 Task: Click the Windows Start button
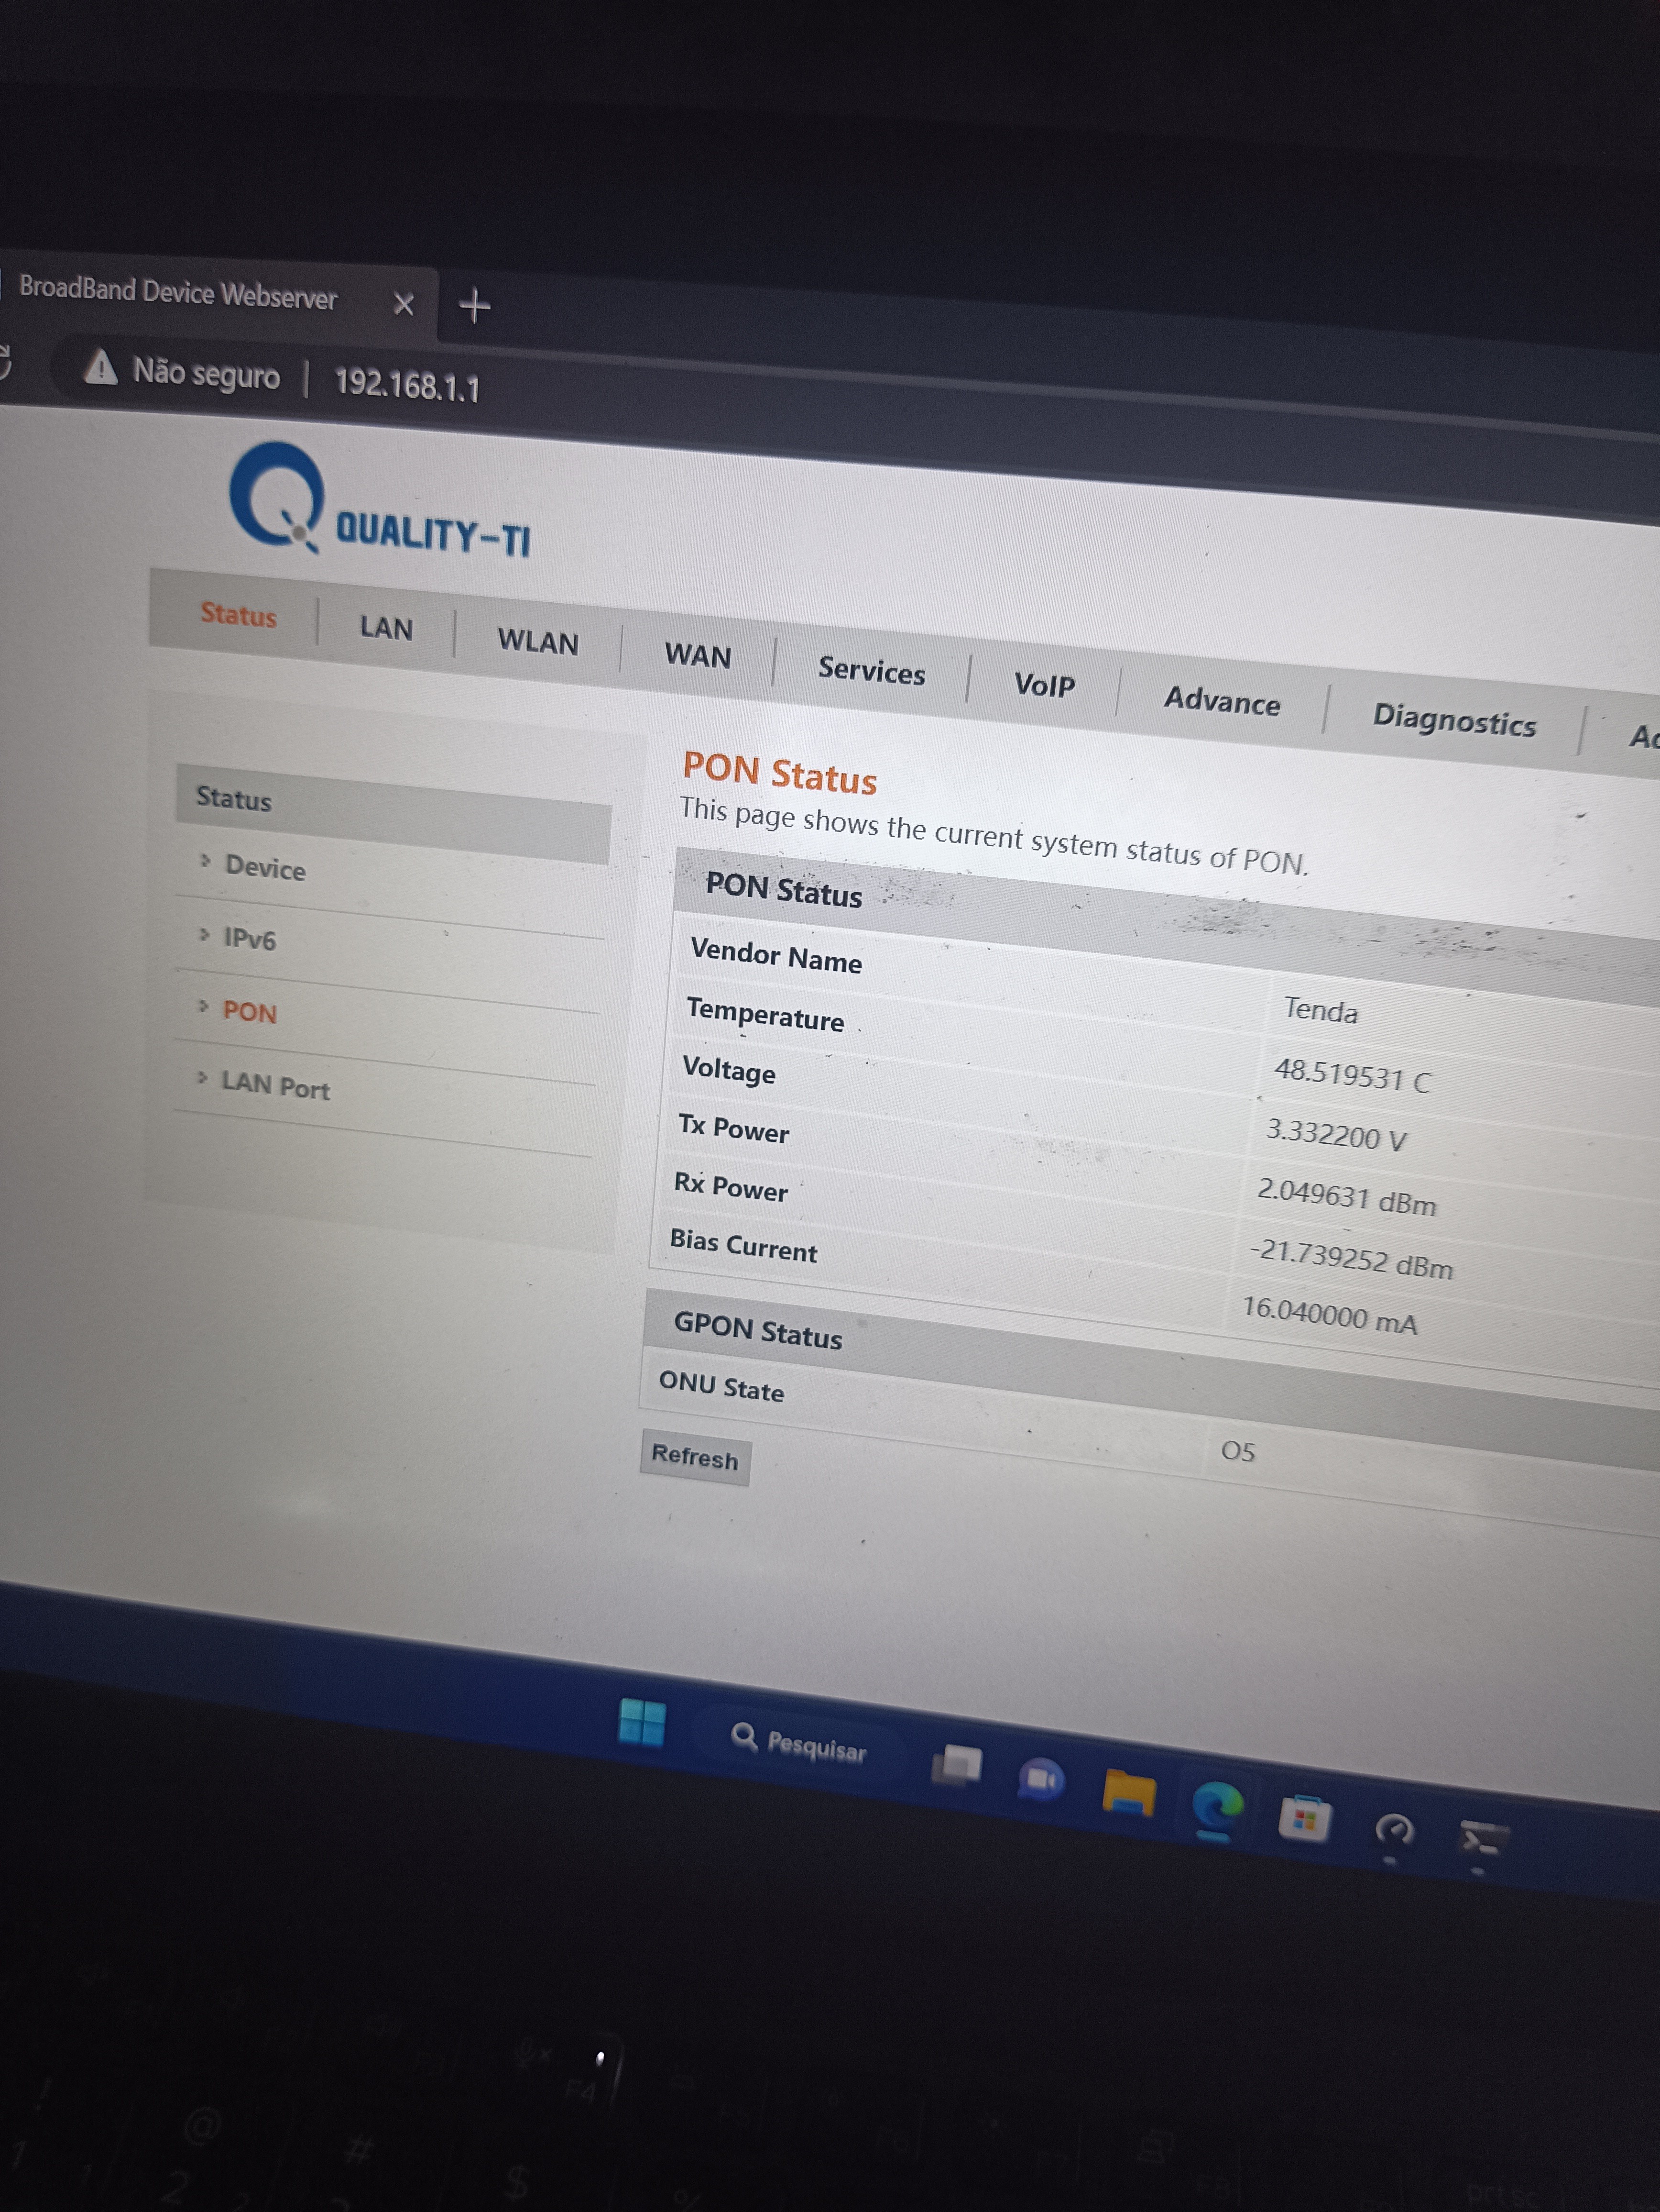(x=641, y=1722)
